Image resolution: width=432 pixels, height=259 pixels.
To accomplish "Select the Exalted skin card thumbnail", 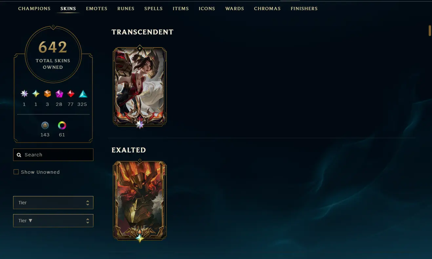I will (x=140, y=201).
